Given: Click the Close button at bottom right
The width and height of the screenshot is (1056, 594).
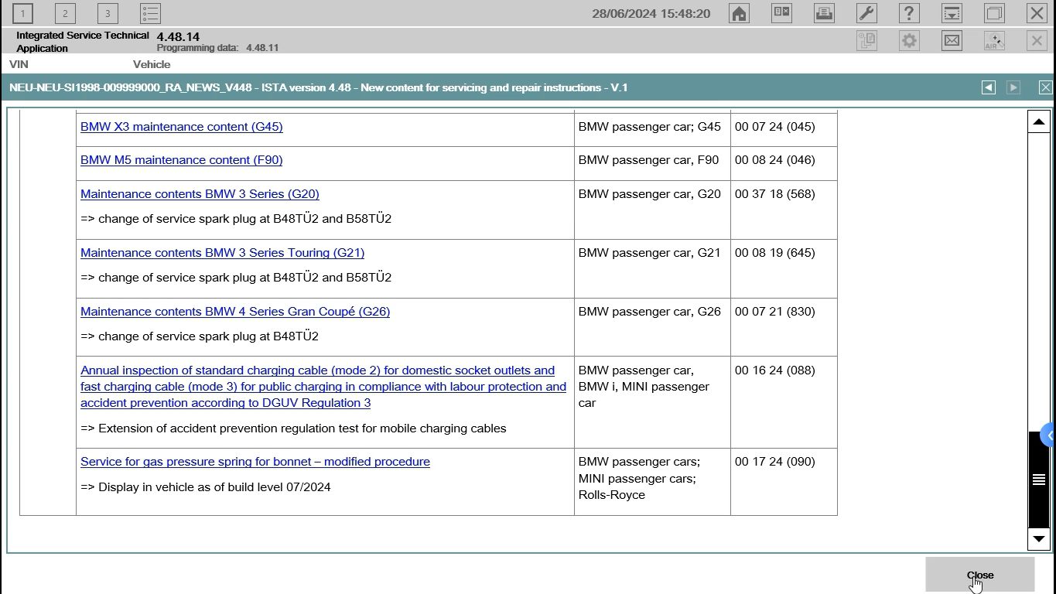Looking at the screenshot, I should tap(979, 575).
